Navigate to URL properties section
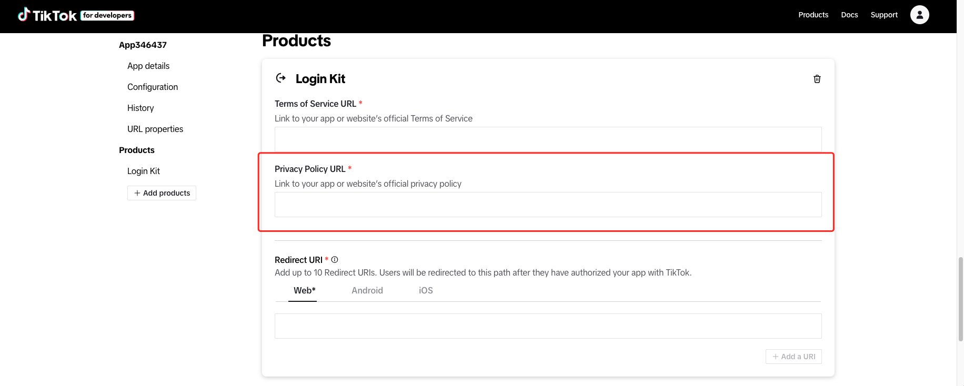 [x=155, y=129]
